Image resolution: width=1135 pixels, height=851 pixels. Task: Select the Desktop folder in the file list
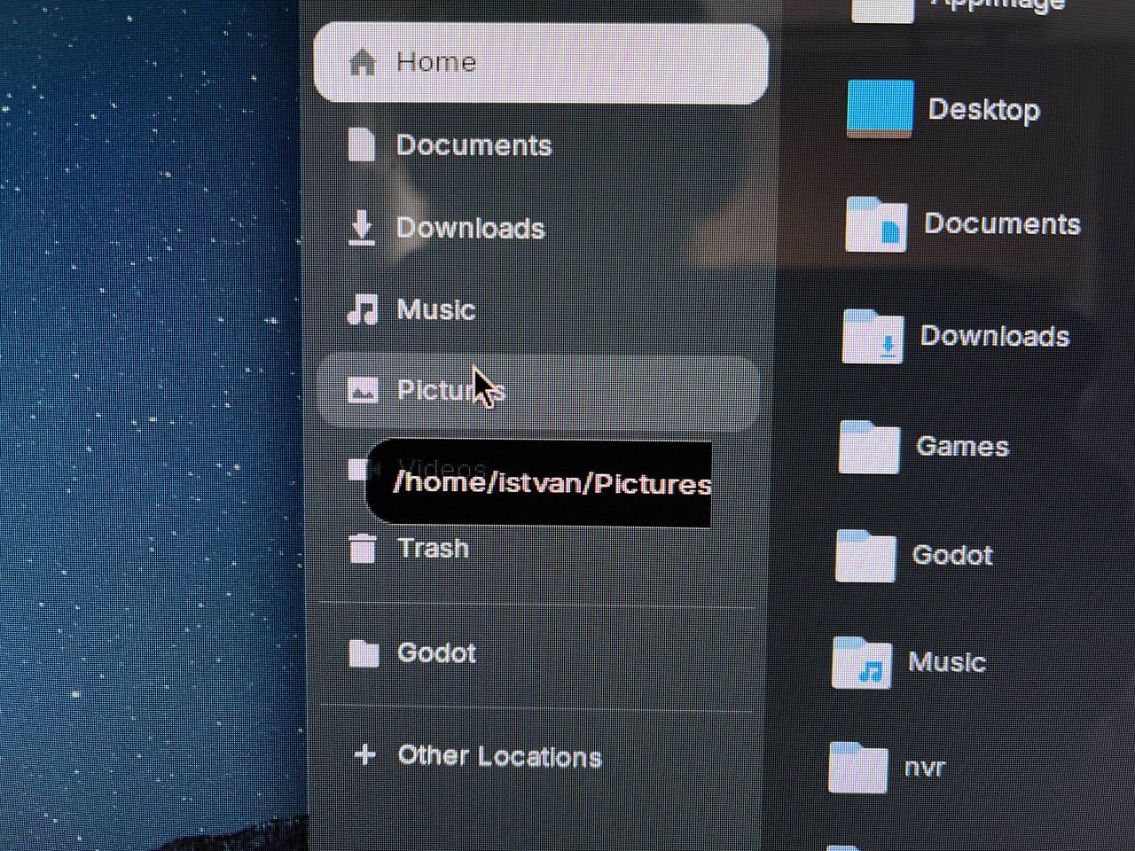tap(943, 109)
